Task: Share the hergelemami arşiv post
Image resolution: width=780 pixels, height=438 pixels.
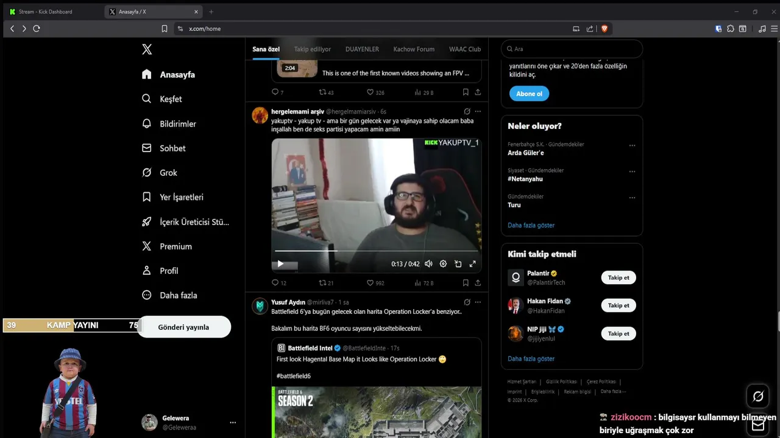Action: tap(478, 283)
